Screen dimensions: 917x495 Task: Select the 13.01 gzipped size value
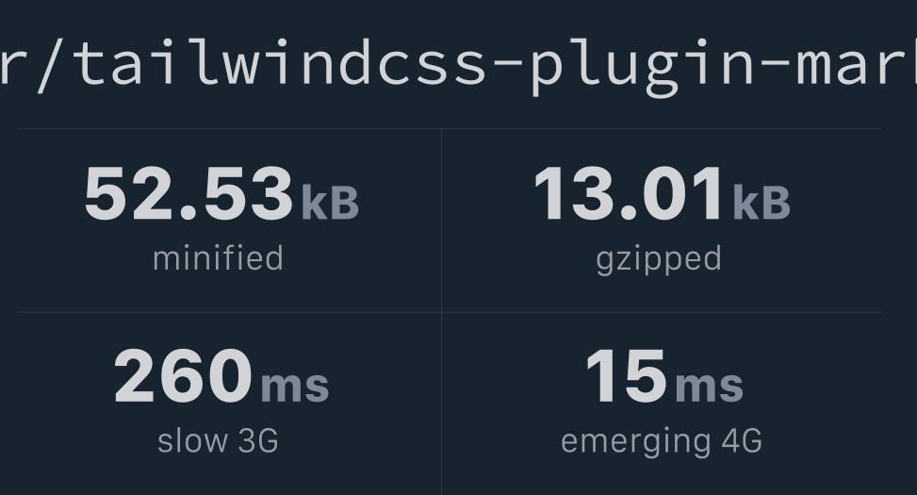[629, 193]
